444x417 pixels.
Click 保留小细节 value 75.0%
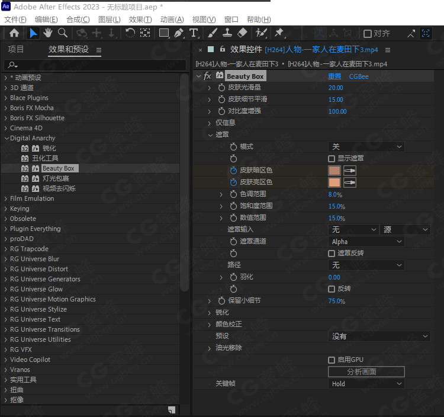(x=336, y=301)
